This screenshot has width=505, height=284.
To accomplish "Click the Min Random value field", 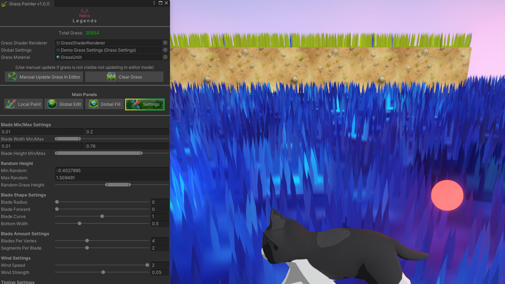I will (112, 171).
